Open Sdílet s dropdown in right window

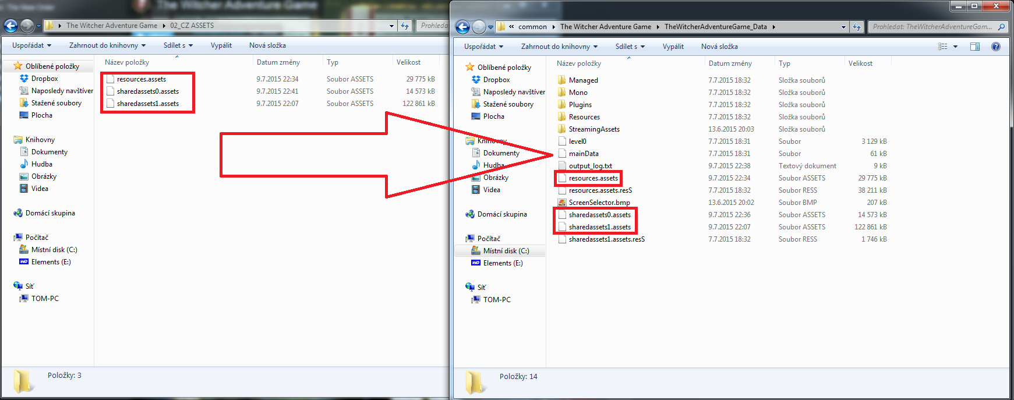tap(630, 47)
